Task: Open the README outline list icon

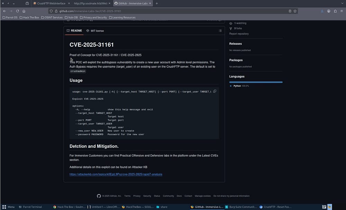Action: coord(220,31)
